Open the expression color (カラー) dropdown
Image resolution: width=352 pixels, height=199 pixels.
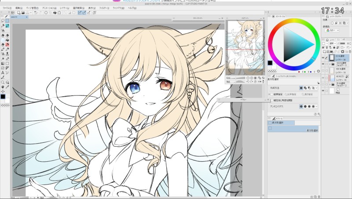(333, 30)
